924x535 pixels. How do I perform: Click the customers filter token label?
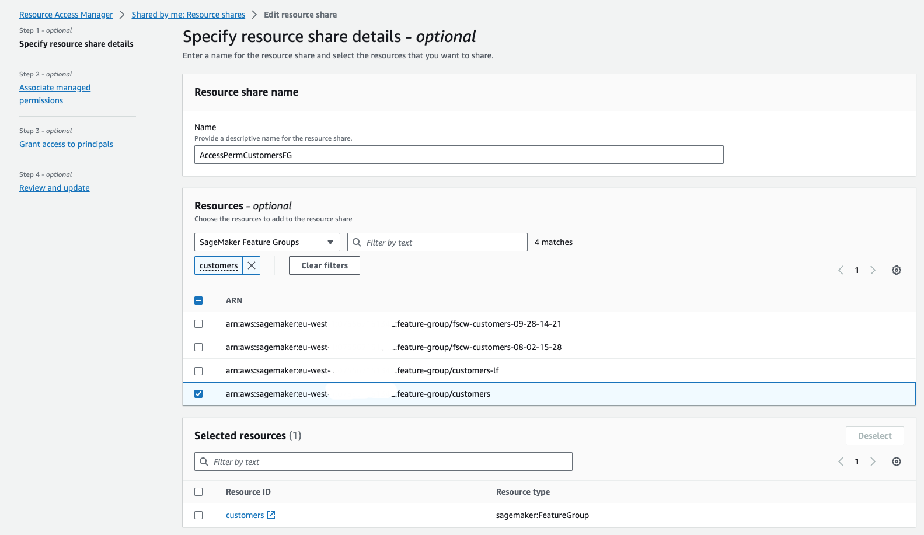(x=219, y=265)
